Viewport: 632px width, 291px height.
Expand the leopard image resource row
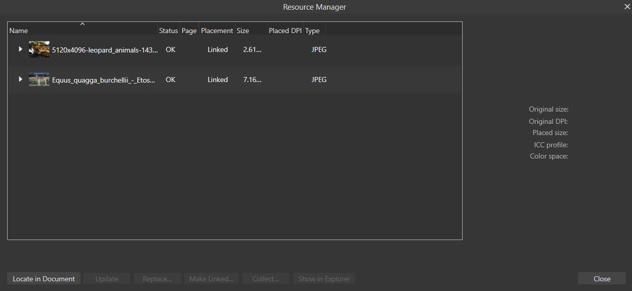(x=20, y=49)
